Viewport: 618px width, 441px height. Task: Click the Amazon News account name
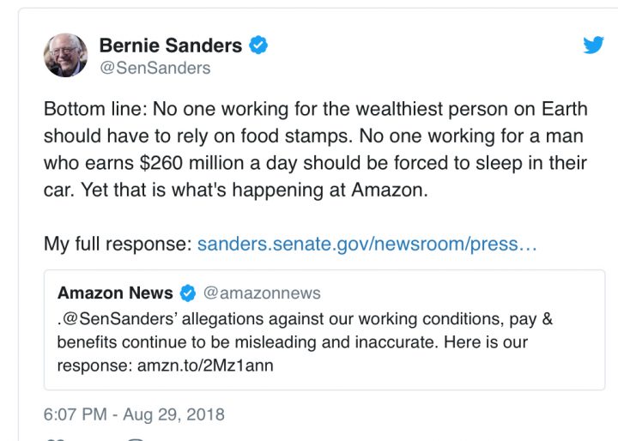click(115, 293)
